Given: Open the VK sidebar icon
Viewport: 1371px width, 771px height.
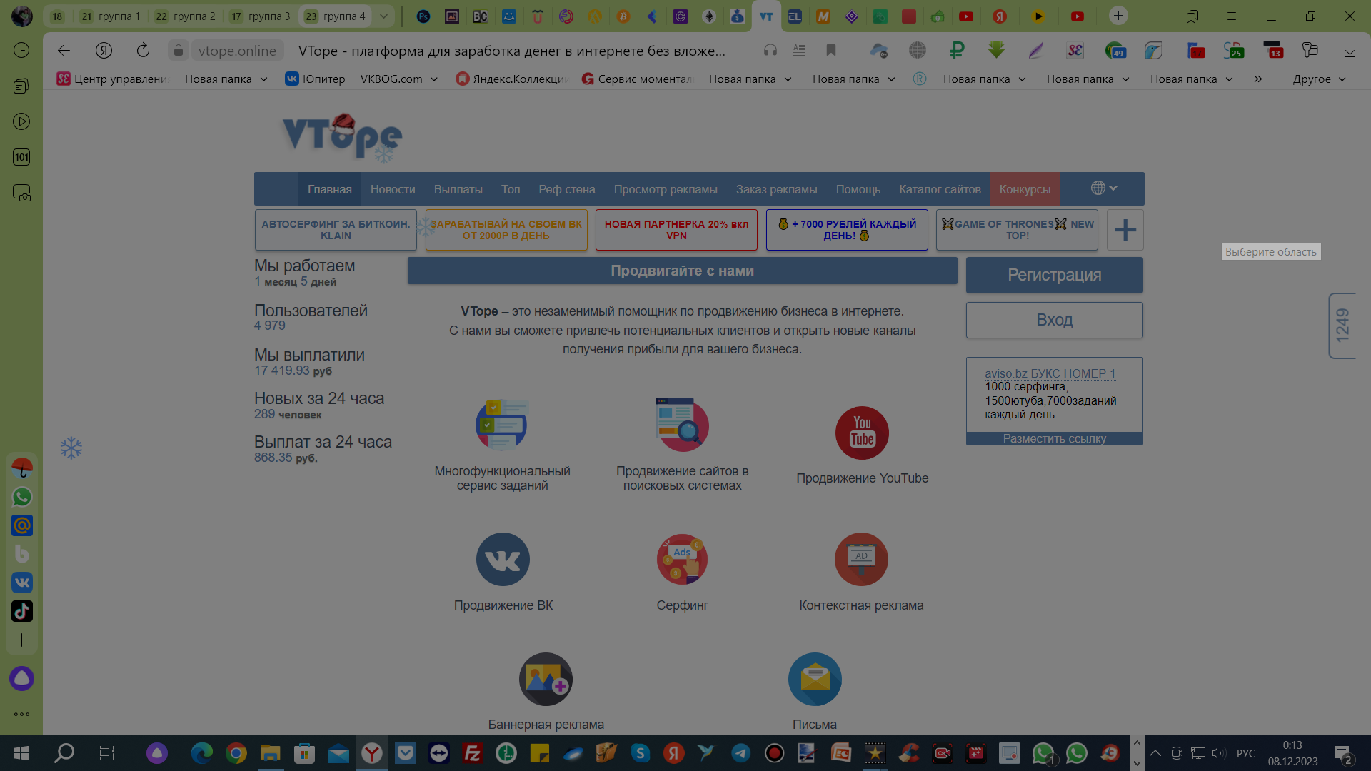Looking at the screenshot, I should (22, 583).
